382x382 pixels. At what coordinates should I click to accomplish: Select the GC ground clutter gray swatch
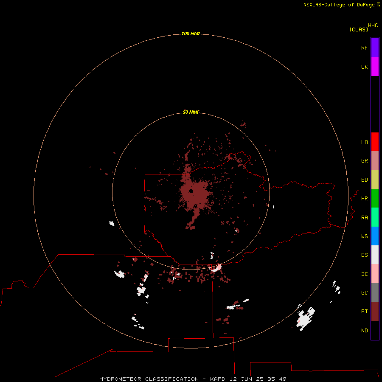click(375, 292)
